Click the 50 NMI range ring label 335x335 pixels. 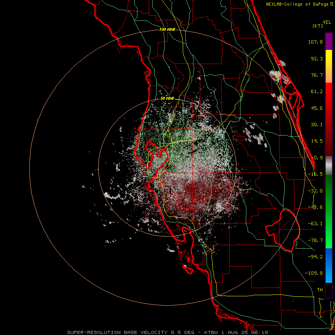point(167,99)
